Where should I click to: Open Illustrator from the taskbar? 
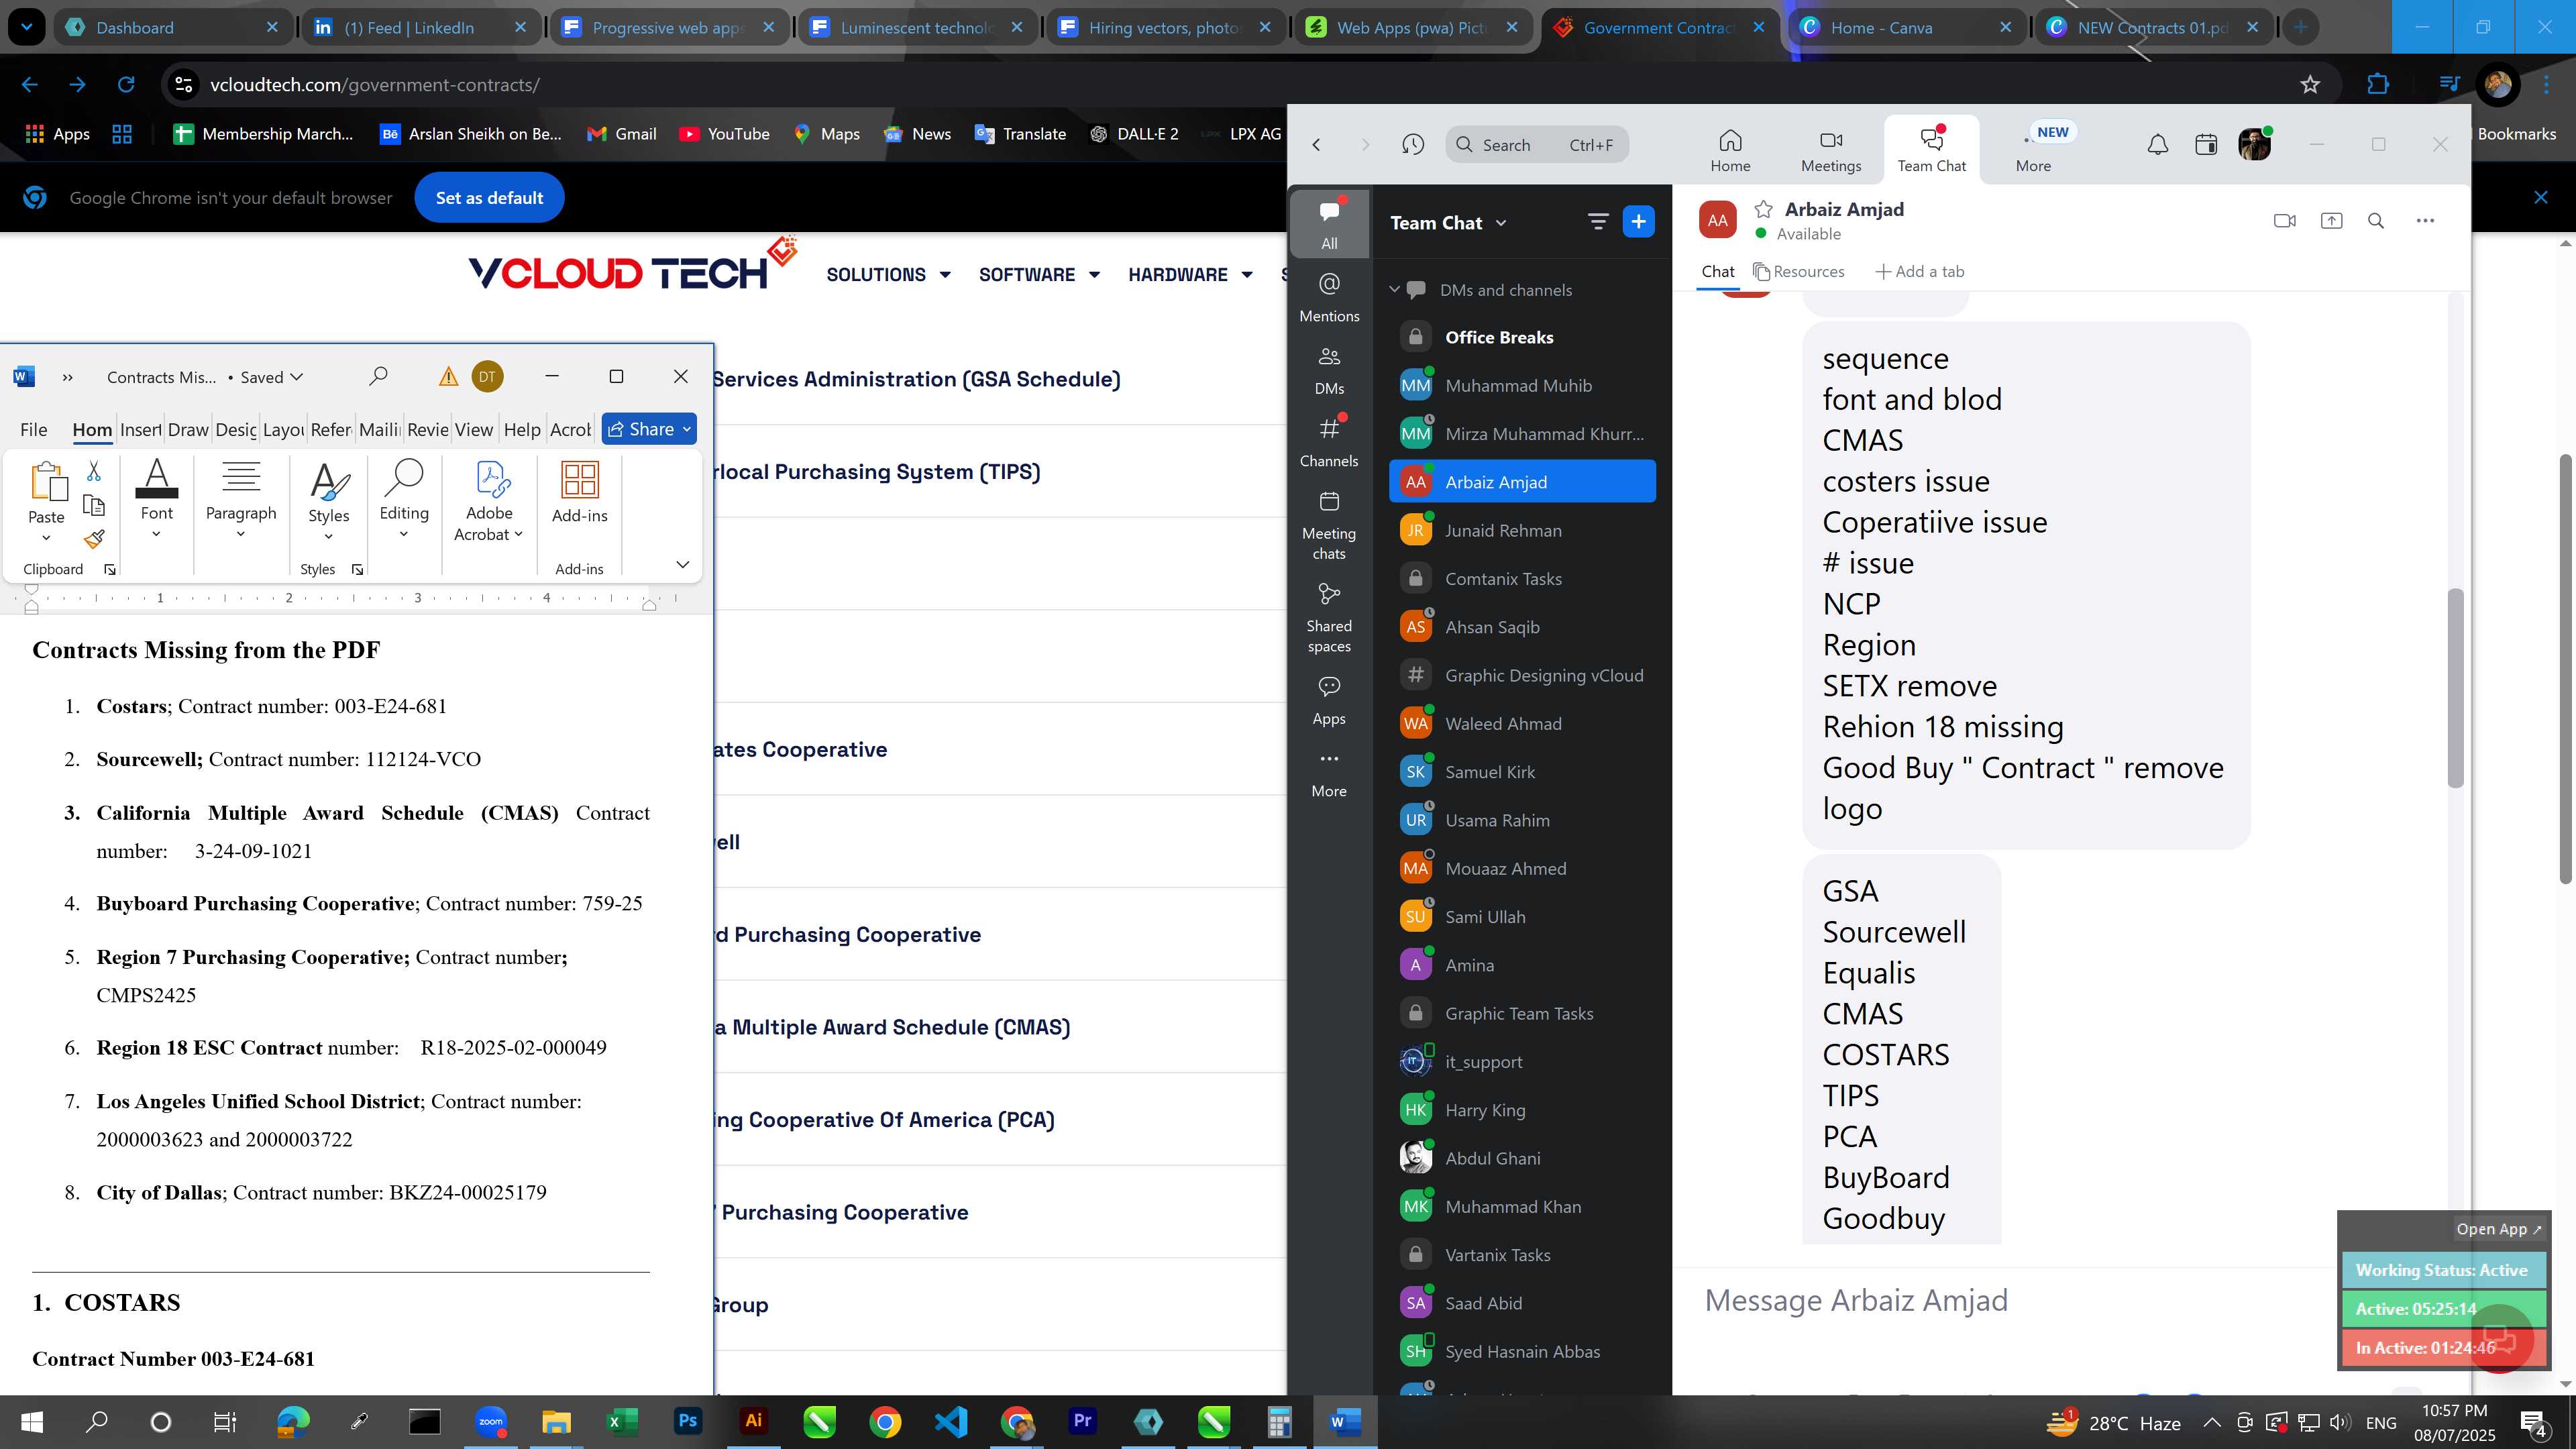pos(754,1421)
